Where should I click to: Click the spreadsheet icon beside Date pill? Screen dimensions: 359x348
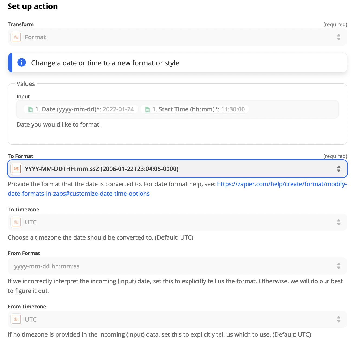point(31,109)
